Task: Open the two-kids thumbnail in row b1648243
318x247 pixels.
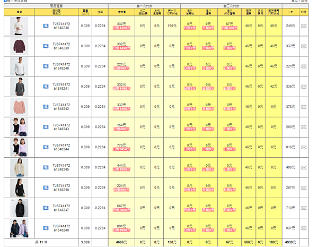Action: [x=19, y=127]
